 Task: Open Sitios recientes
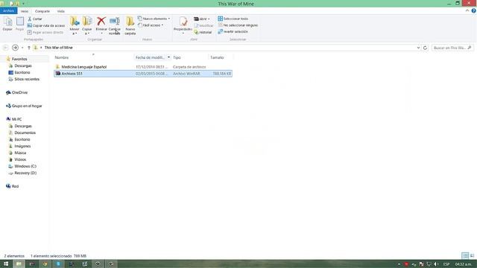click(27, 79)
